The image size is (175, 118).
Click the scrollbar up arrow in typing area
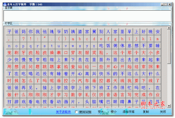click(x=169, y=28)
